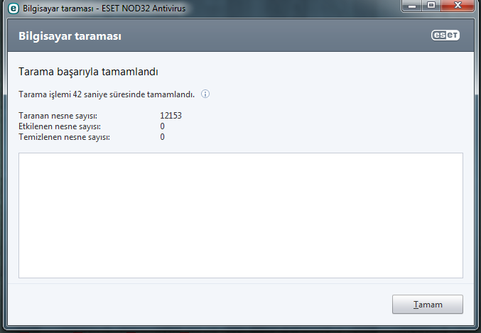
Task: Minimize the ESET scan window
Action: click(412, 6)
